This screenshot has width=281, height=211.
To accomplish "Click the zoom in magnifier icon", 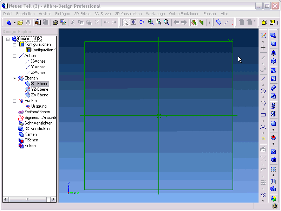I will (151, 22).
